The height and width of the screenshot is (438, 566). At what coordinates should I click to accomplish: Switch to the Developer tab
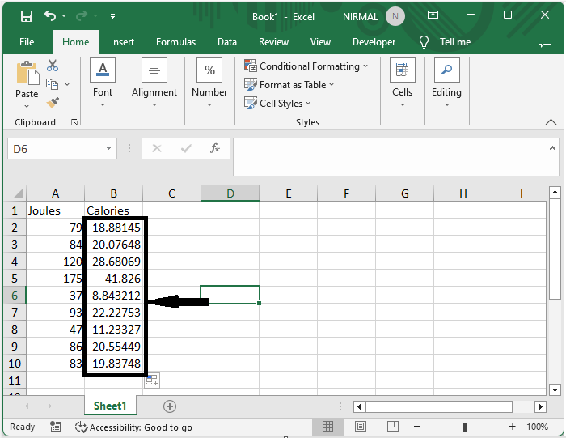click(374, 42)
